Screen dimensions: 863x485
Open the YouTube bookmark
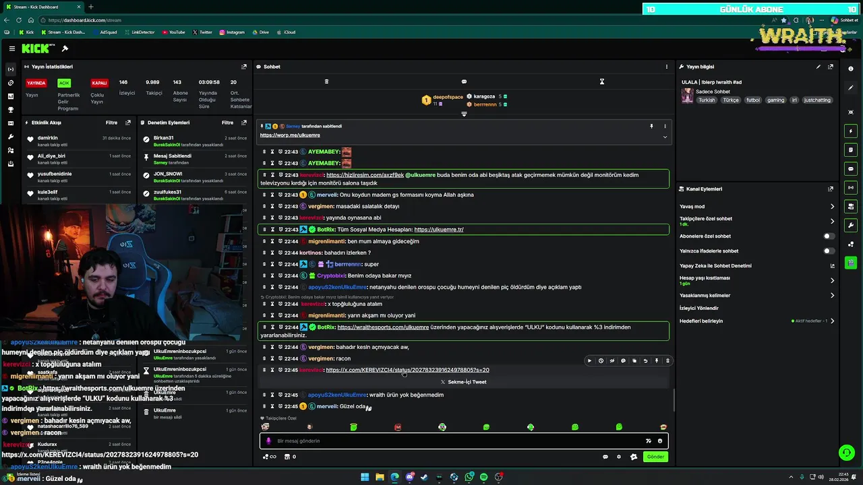[x=174, y=32]
